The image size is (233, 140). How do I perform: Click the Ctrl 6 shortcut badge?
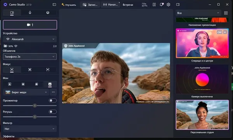click(x=222, y=32)
